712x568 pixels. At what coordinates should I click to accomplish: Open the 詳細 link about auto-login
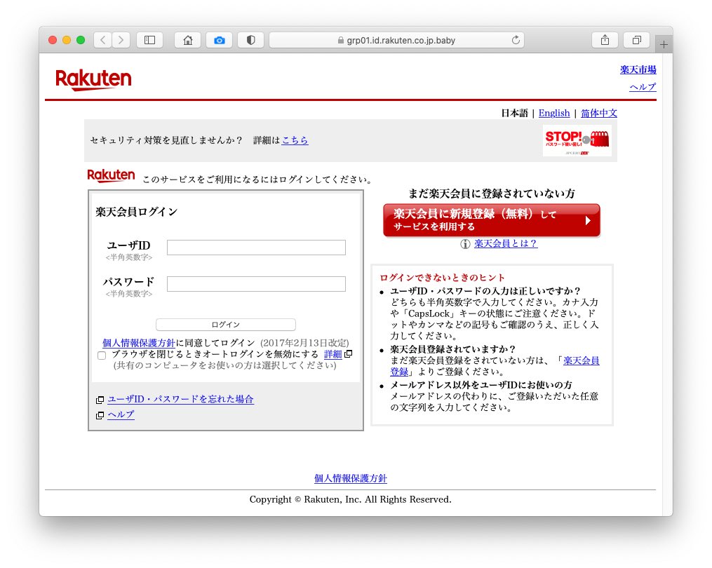click(x=333, y=354)
